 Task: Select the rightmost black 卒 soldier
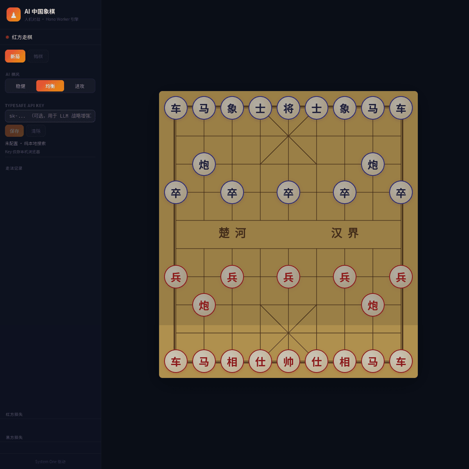point(401,192)
